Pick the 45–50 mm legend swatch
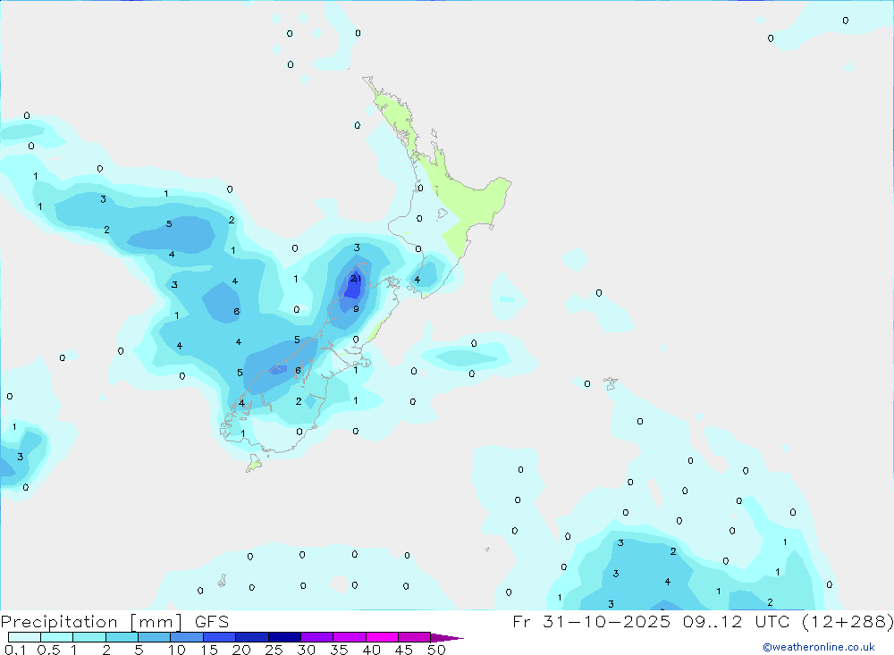Image resolution: width=894 pixels, height=655 pixels. click(x=415, y=637)
